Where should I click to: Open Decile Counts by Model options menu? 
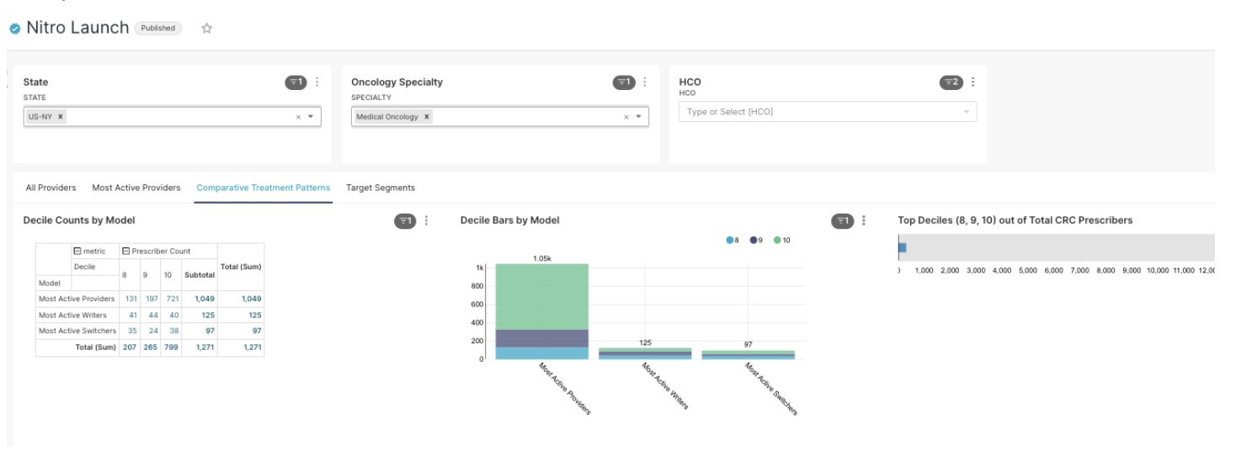tap(426, 220)
